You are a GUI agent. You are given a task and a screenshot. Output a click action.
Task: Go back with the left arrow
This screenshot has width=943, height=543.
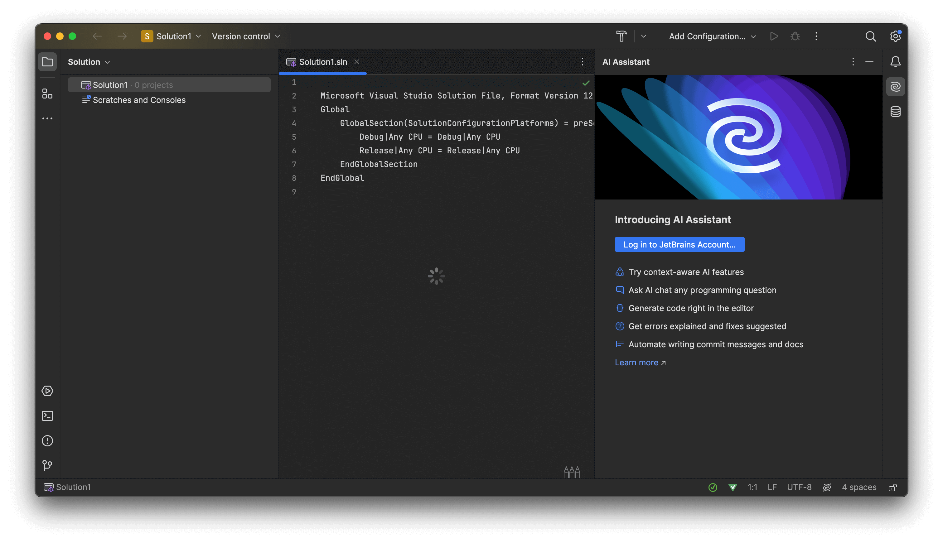[x=97, y=36]
